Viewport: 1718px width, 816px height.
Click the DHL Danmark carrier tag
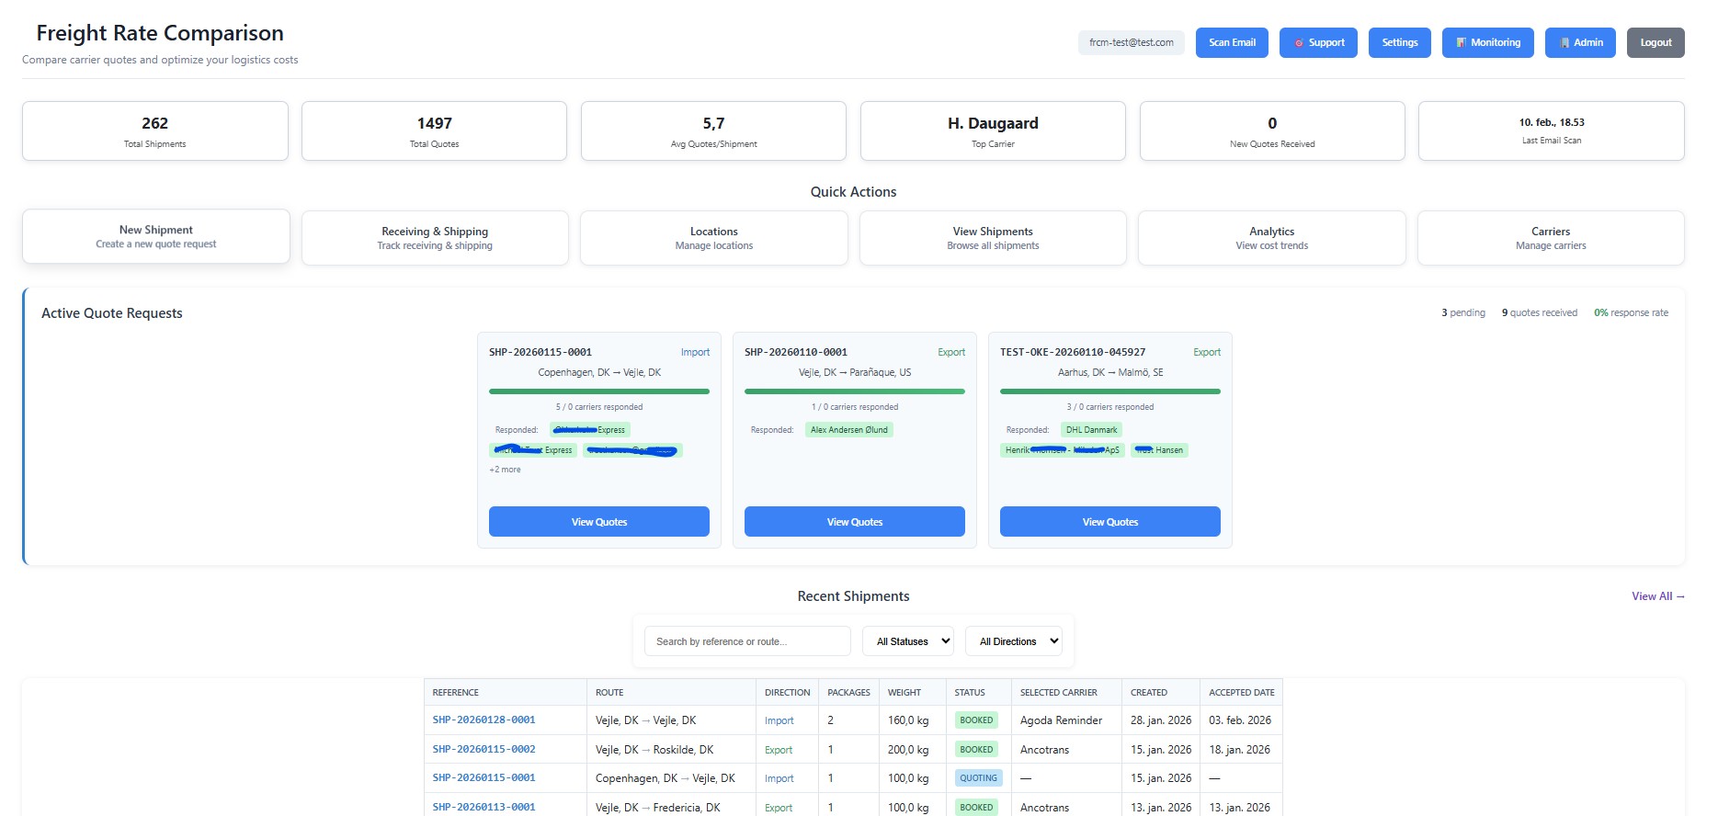click(x=1091, y=429)
